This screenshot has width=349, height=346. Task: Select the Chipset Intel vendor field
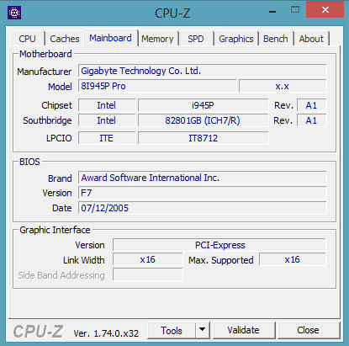click(107, 105)
